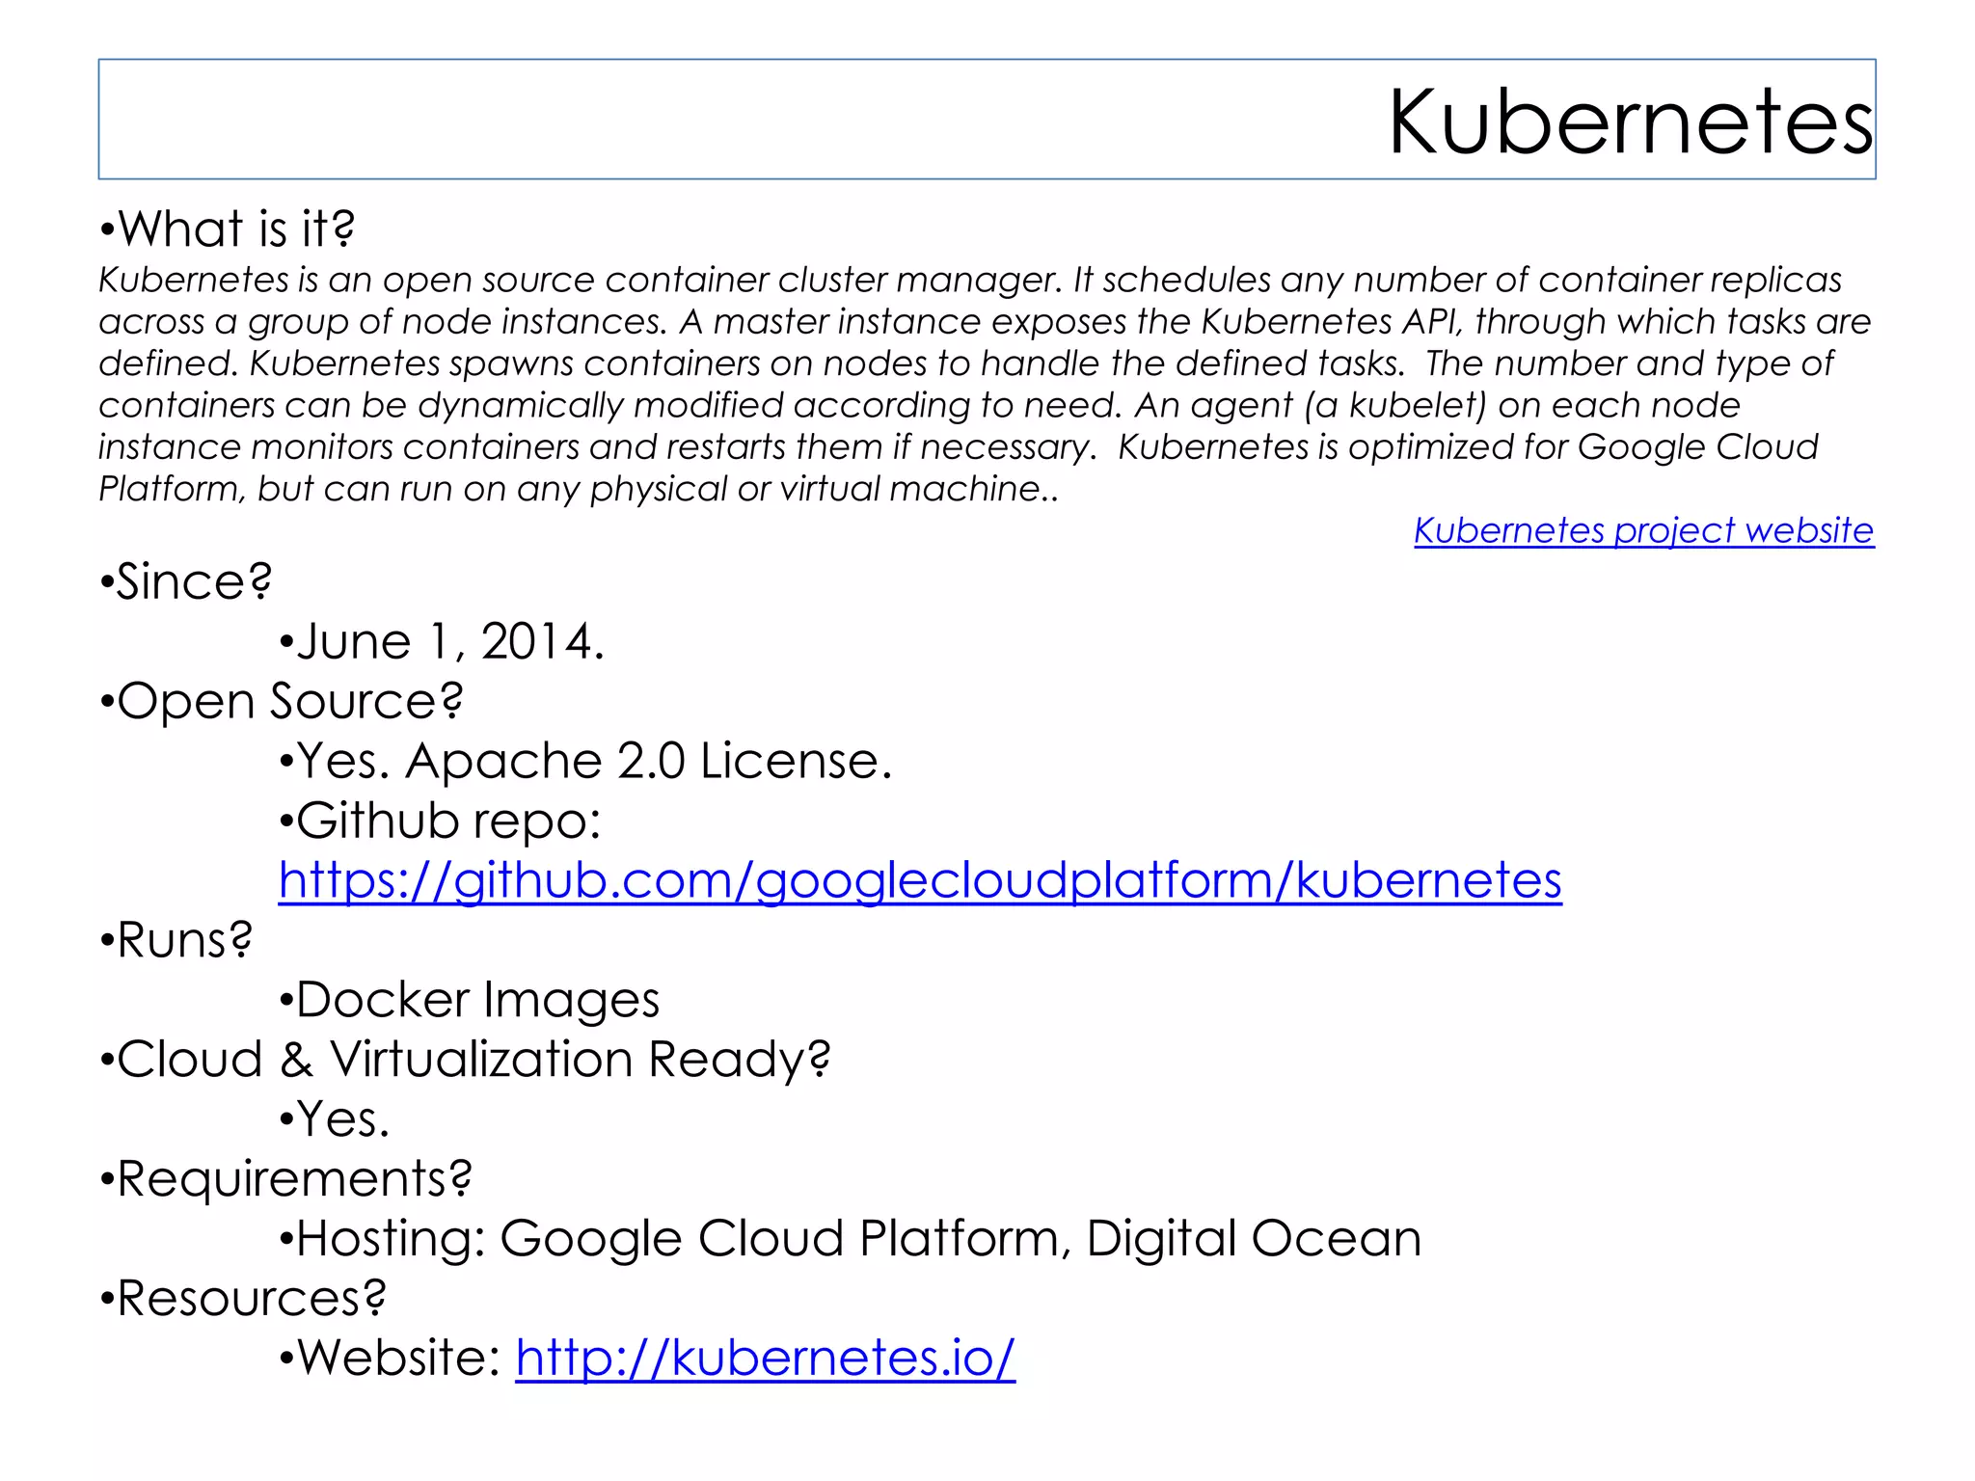Select the 'Runs?' bullet heading
The width and height of the screenshot is (1975, 1481).
176,940
